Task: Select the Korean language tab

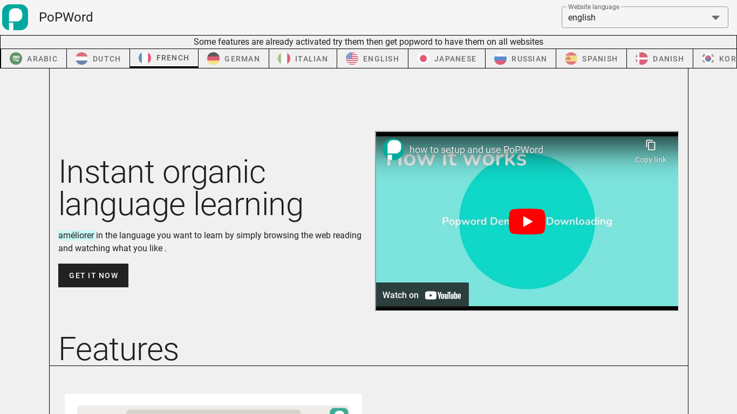Action: point(715,59)
